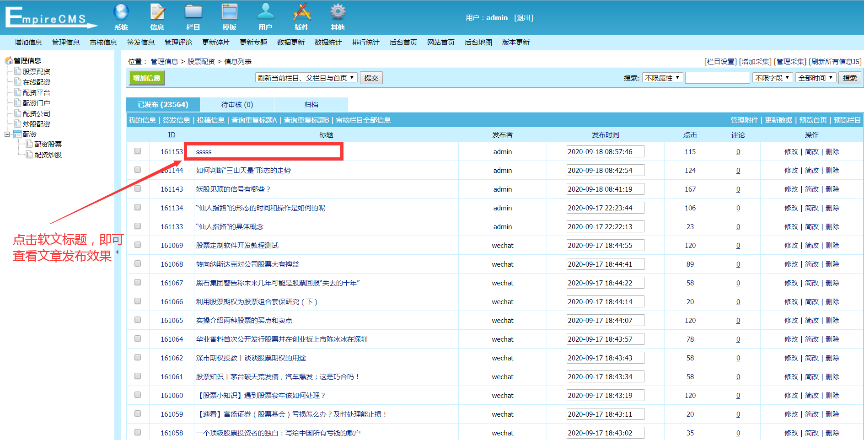864x440 pixels.
Task: Sort by the 发布时间 column header
Action: coord(605,134)
